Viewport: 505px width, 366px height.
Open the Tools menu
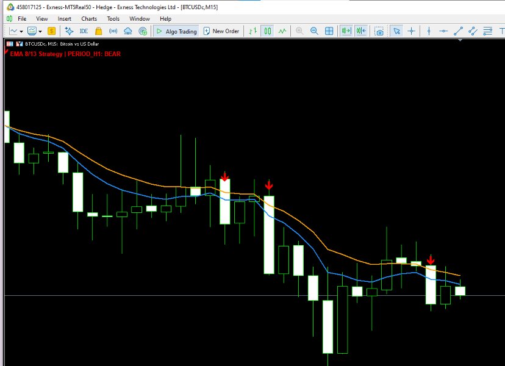[x=113, y=19]
